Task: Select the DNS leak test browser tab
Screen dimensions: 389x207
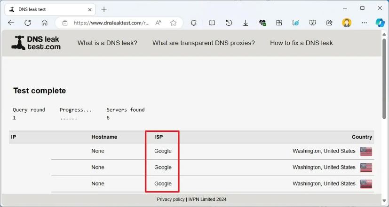Action: click(x=50, y=10)
